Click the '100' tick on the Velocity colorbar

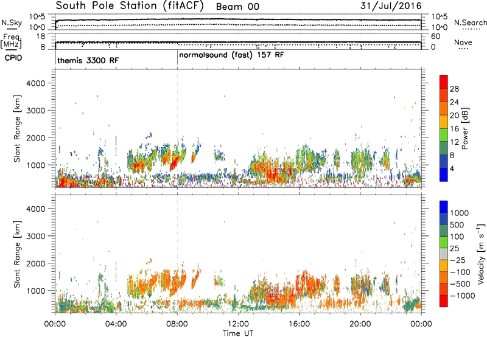(457, 237)
